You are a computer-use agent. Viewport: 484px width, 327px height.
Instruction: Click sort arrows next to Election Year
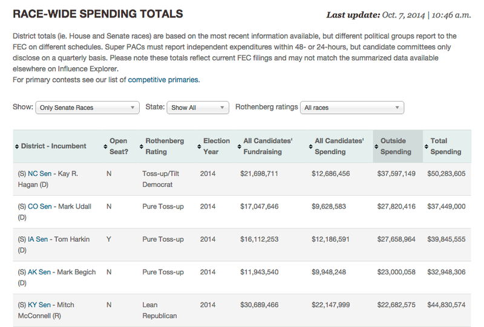point(198,146)
